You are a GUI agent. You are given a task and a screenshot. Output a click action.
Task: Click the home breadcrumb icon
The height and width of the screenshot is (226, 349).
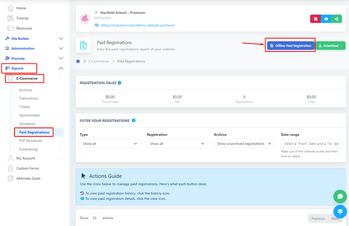point(79,61)
